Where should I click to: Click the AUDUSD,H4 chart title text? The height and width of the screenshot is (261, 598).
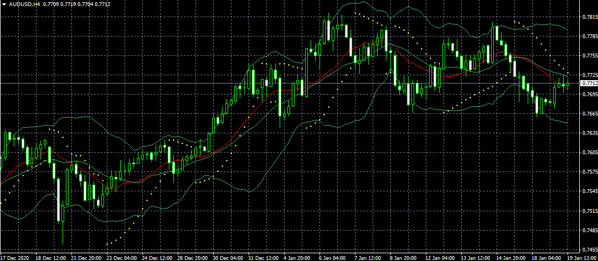(24, 4)
